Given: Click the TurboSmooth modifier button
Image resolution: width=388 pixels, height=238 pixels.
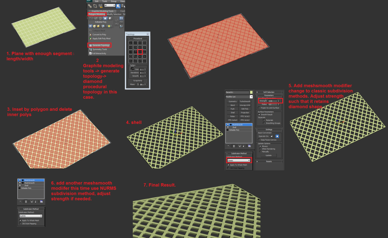Looking at the screenshot, I should click(x=245, y=101).
